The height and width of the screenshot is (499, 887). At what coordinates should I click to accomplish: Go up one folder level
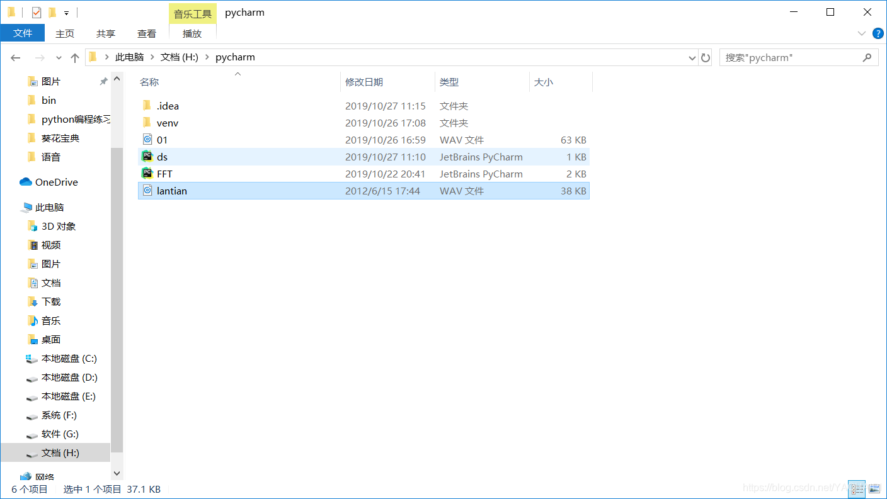pos(75,57)
